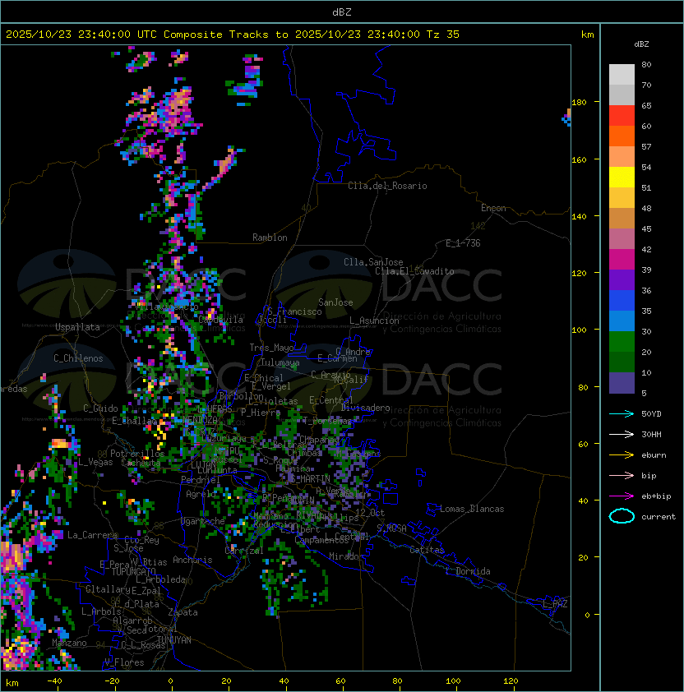Click the E_Chical place label
This screenshot has width=684, height=692.
pyautogui.click(x=264, y=378)
